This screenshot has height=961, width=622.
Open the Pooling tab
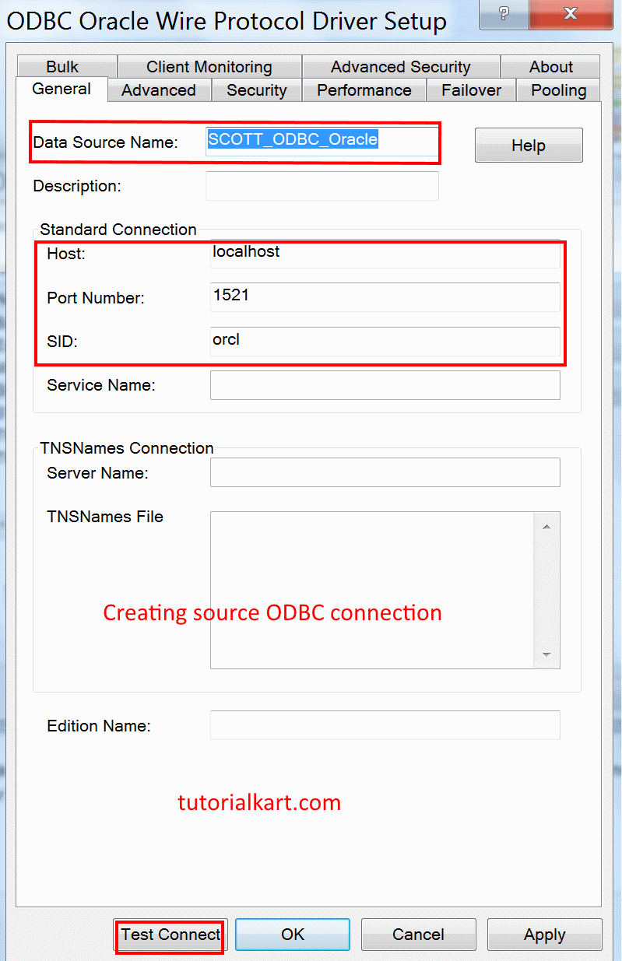[559, 90]
